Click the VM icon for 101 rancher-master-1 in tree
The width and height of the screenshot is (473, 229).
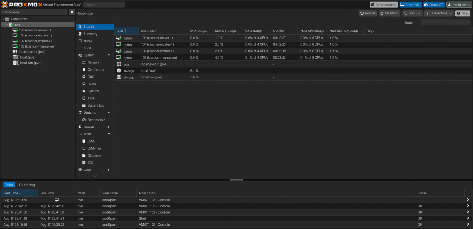click(15, 36)
